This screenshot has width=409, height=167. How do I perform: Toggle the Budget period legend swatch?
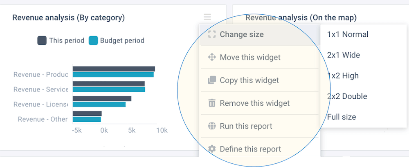coord(93,41)
